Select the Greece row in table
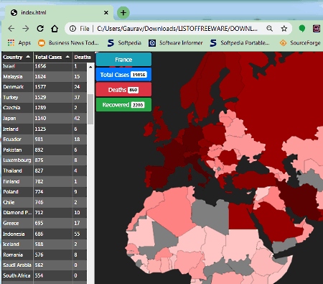This screenshot has width=323, height=284. coord(45,223)
